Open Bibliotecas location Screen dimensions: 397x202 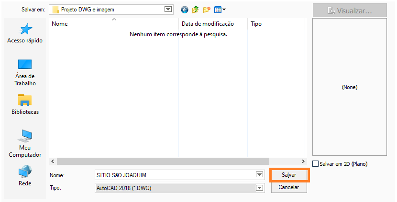point(25,105)
